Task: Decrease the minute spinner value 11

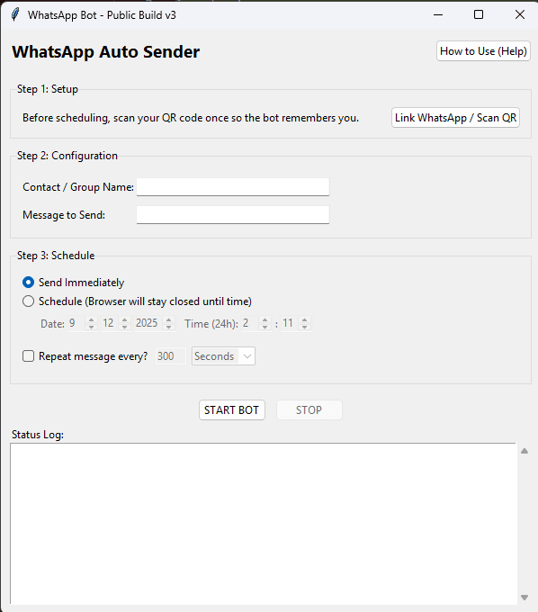Action: coord(305,327)
